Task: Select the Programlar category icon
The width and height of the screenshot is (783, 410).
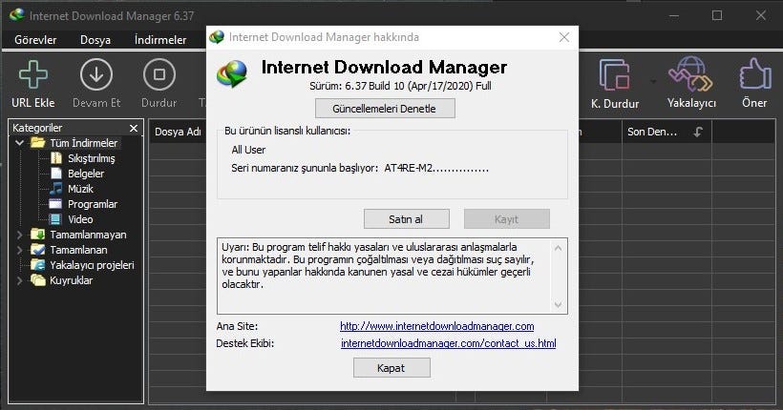Action: coord(55,204)
